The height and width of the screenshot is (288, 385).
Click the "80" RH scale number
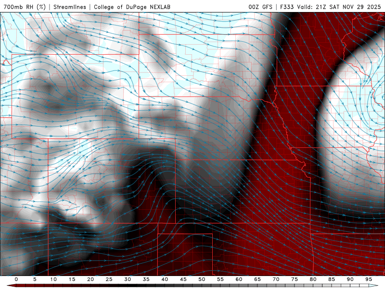point(313,279)
